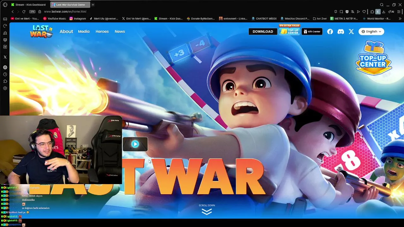Visit the Last War Facebook page

[x=330, y=32]
